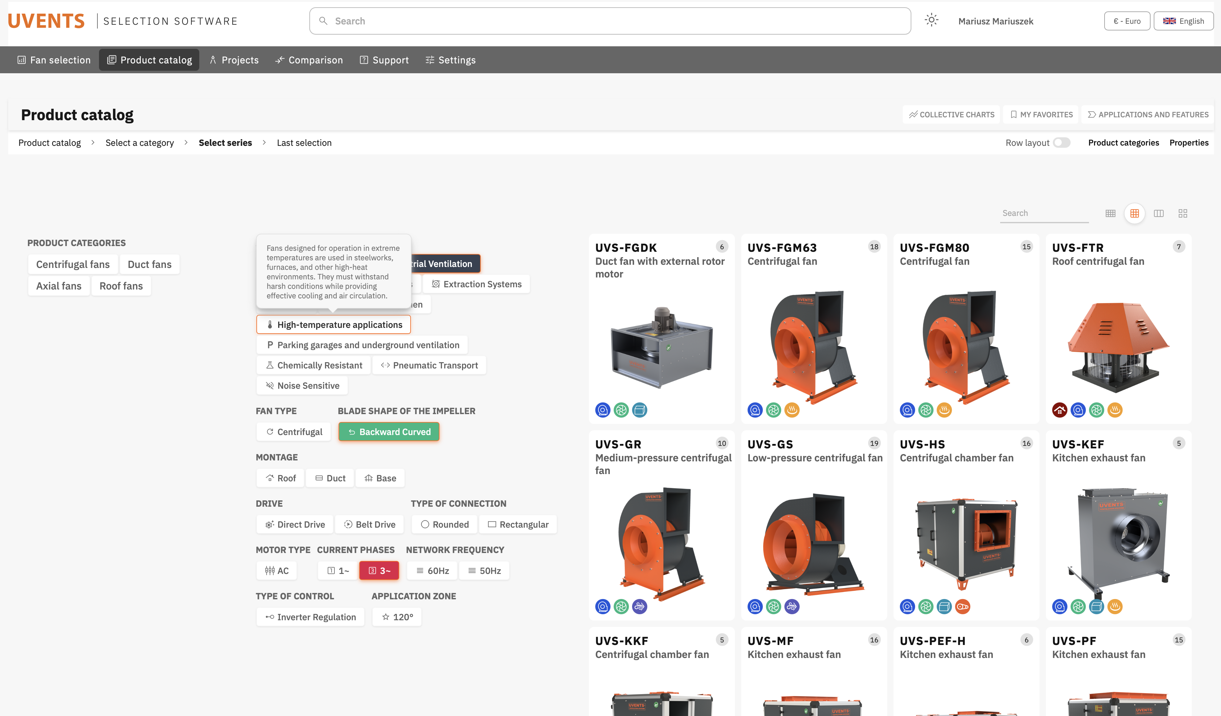
Task: Open APPLICATIONS AND FEATURES
Action: click(1148, 115)
